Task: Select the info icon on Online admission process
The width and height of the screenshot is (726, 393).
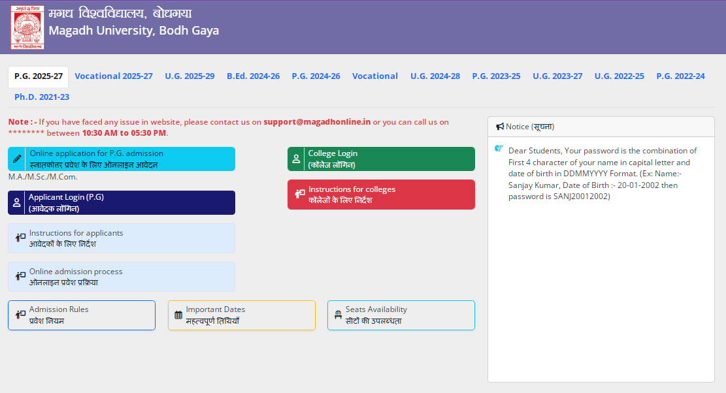Action: click(x=18, y=277)
